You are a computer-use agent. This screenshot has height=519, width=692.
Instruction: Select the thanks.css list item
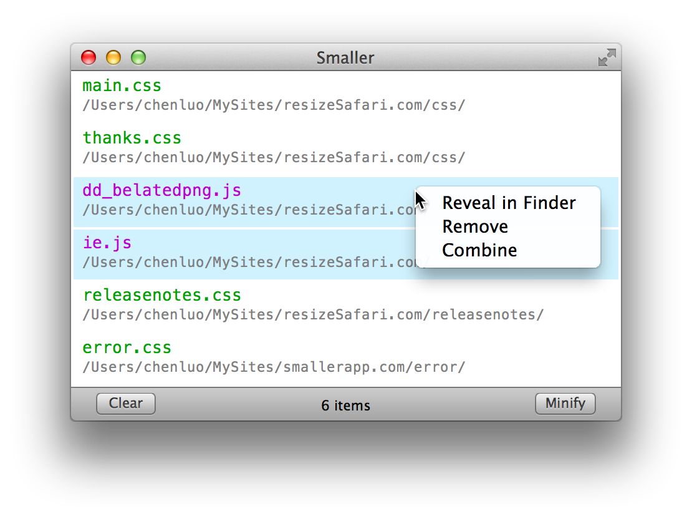coord(345,148)
